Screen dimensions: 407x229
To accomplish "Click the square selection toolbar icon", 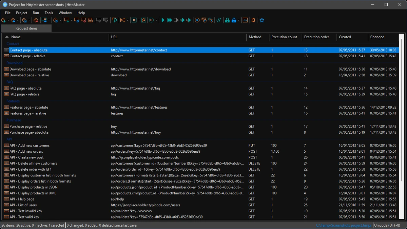I will [134, 20].
